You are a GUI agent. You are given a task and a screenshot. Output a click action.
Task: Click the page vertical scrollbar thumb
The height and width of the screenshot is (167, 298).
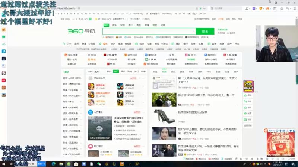(297, 79)
